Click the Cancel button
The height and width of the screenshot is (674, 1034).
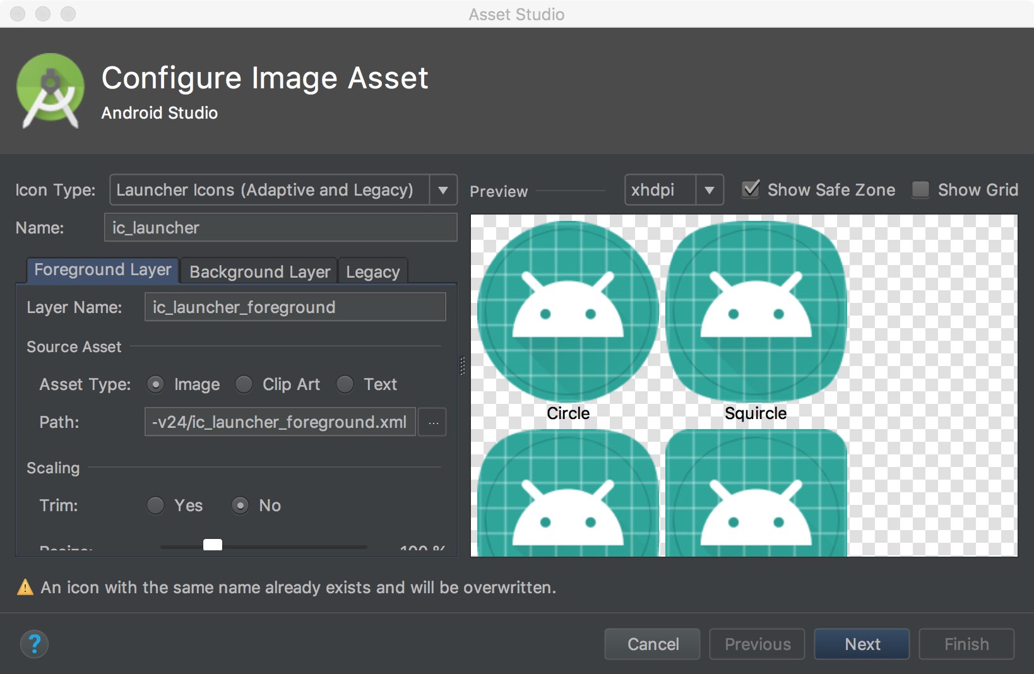(x=653, y=644)
